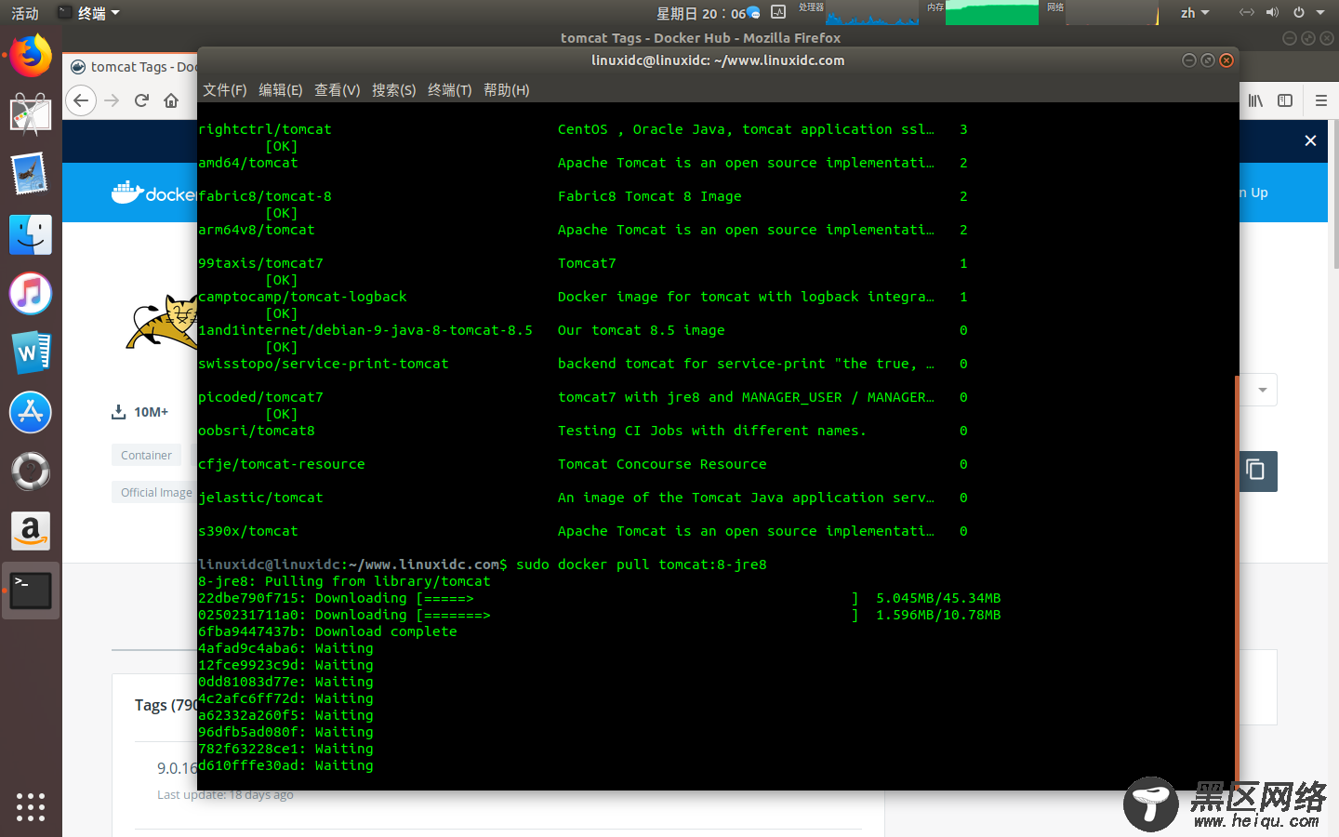The height and width of the screenshot is (837, 1339).
Task: Click 'Tags (79' heading in Firefox page
Action: [166, 705]
